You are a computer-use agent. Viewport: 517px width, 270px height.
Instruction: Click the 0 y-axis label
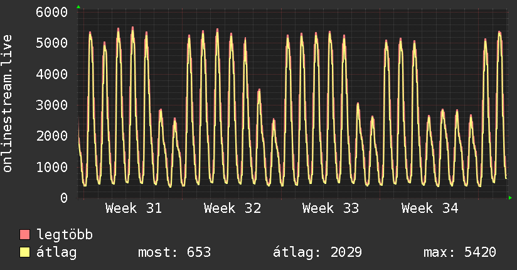pyautogui.click(x=64, y=198)
